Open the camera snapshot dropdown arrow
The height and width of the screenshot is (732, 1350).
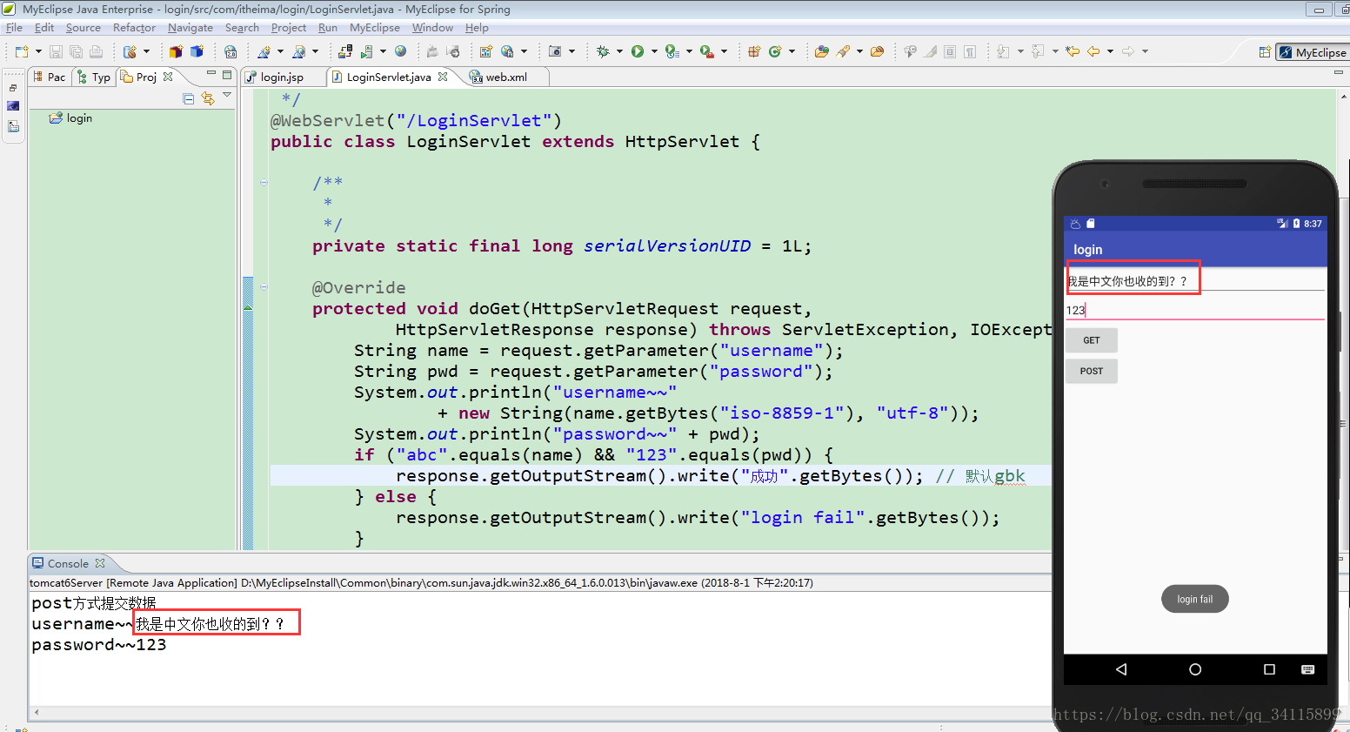tap(571, 52)
